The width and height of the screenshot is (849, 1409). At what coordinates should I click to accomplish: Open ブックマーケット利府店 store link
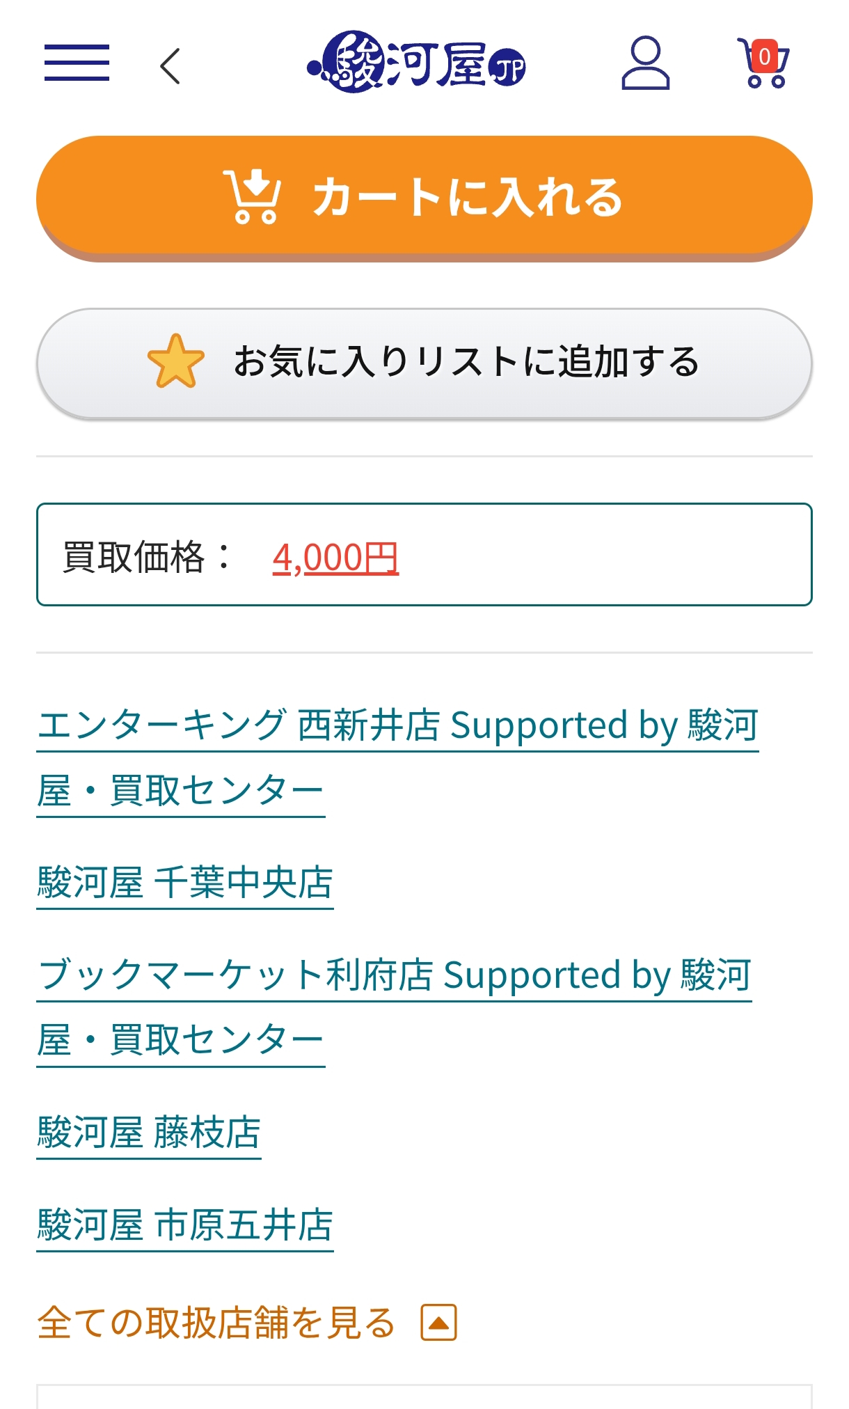[x=394, y=975]
